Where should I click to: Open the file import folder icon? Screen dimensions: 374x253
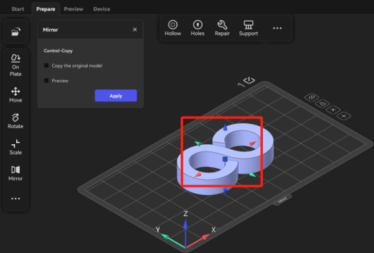16,32
